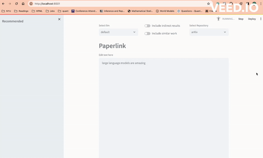Open the quant bookmarks folder
263x158 pixels.
coord(63,11)
